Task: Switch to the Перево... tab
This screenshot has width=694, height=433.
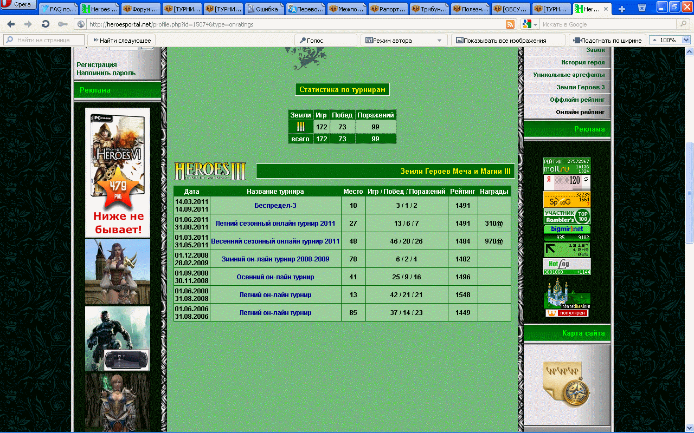Action: click(x=306, y=9)
